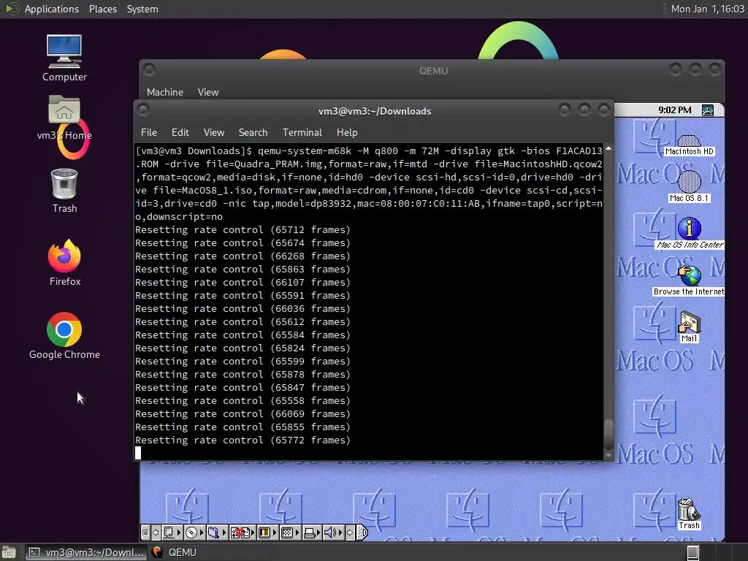The height and width of the screenshot is (561, 748).
Task: Open the AppleTalk switch Control Strip module
Action: (x=172, y=533)
